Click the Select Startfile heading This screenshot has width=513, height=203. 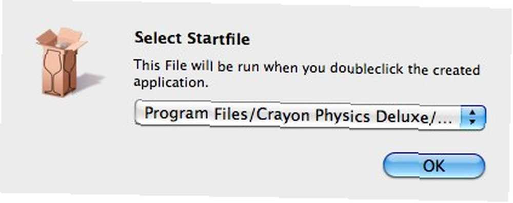click(x=192, y=38)
